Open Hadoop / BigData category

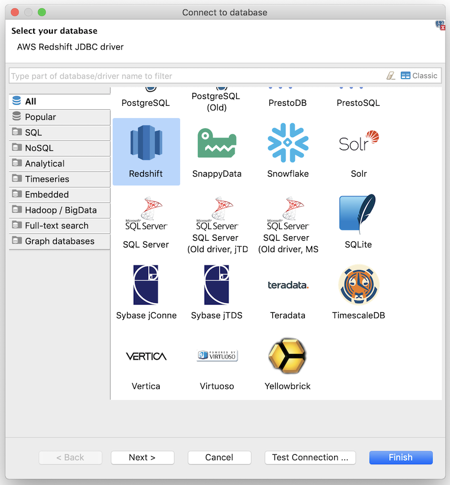pos(60,210)
